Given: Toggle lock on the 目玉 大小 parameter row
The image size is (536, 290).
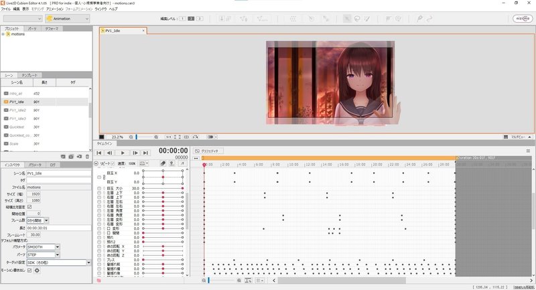Looking at the screenshot, I should 104,188.
